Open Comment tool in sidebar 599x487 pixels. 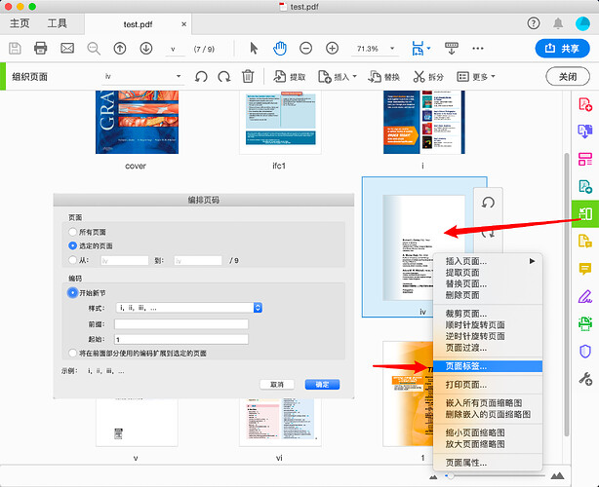coord(585,269)
